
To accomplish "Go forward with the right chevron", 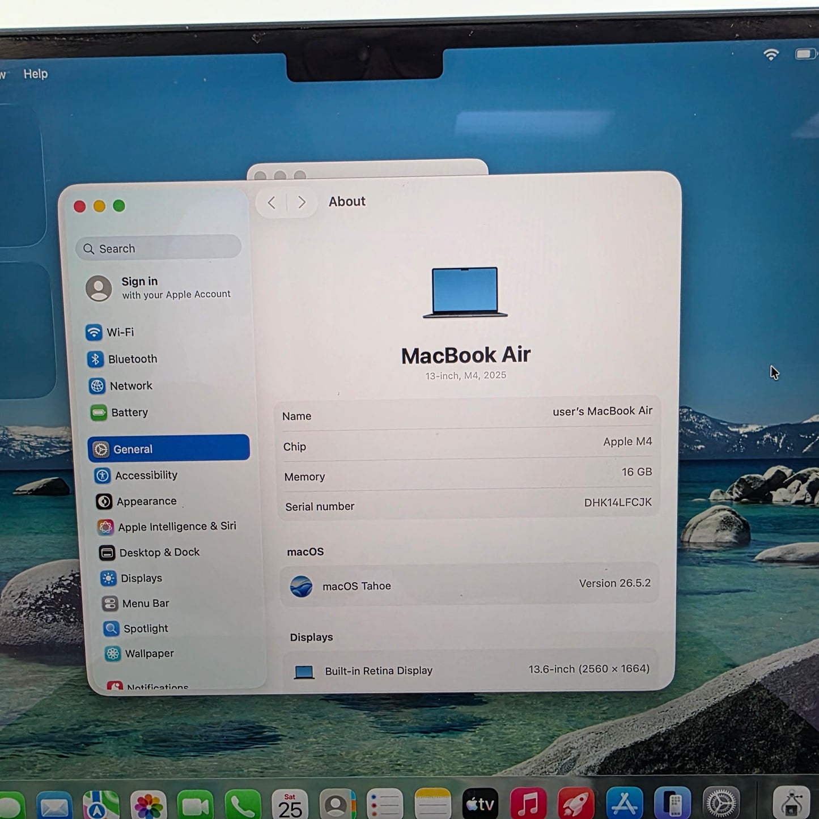I will 302,202.
